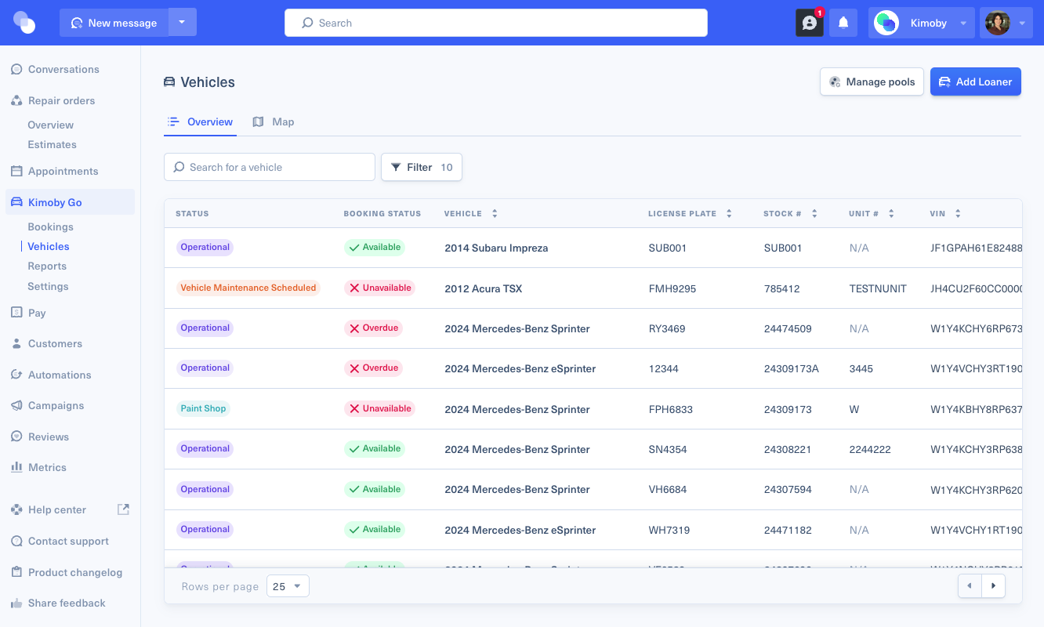Click the Conversations sidebar icon
This screenshot has height=627, width=1044.
click(16, 70)
